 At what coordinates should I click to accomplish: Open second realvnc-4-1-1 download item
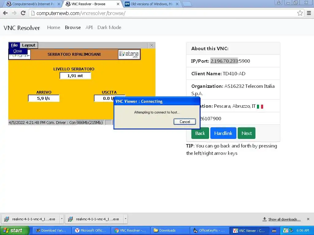coord(94,219)
